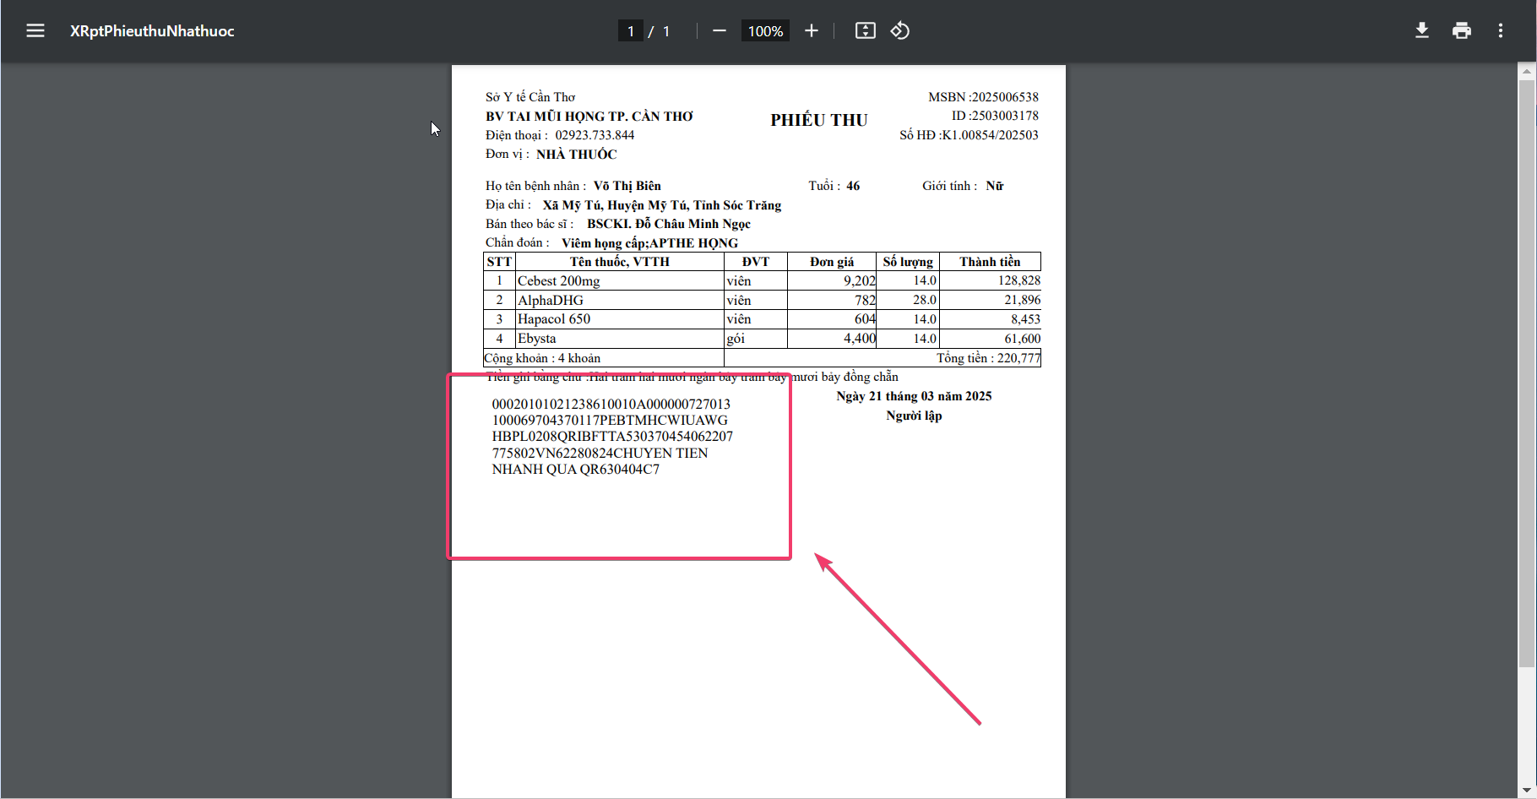
Task: Click the address Xã Mỹ Tú text
Action: pyautogui.click(x=662, y=205)
